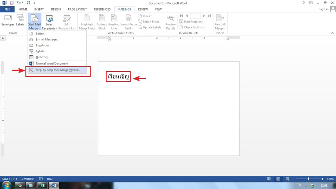Click the zoom out minus button
Image resolution: width=336 pixels, height=189 pixels.
tap(294, 179)
